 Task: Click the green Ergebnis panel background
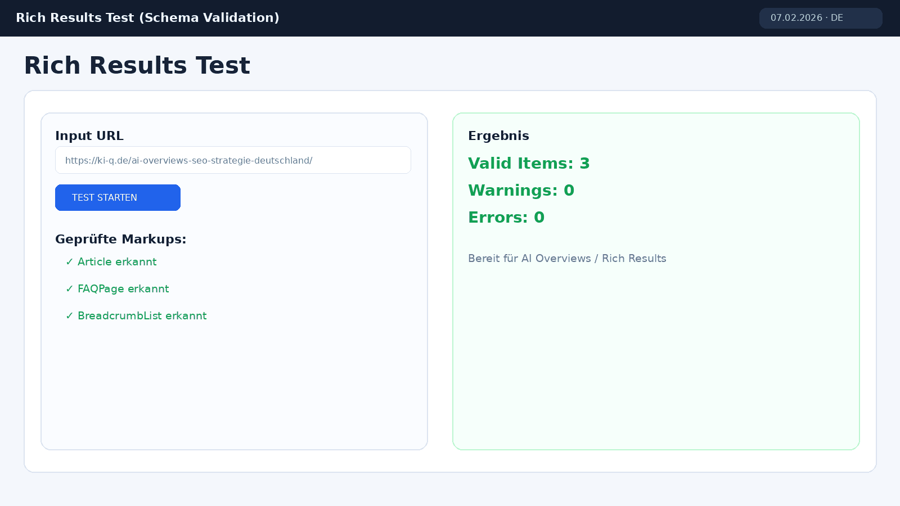656,365
